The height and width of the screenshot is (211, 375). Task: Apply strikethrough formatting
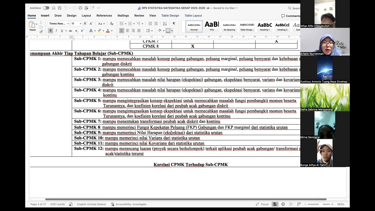(70, 30)
